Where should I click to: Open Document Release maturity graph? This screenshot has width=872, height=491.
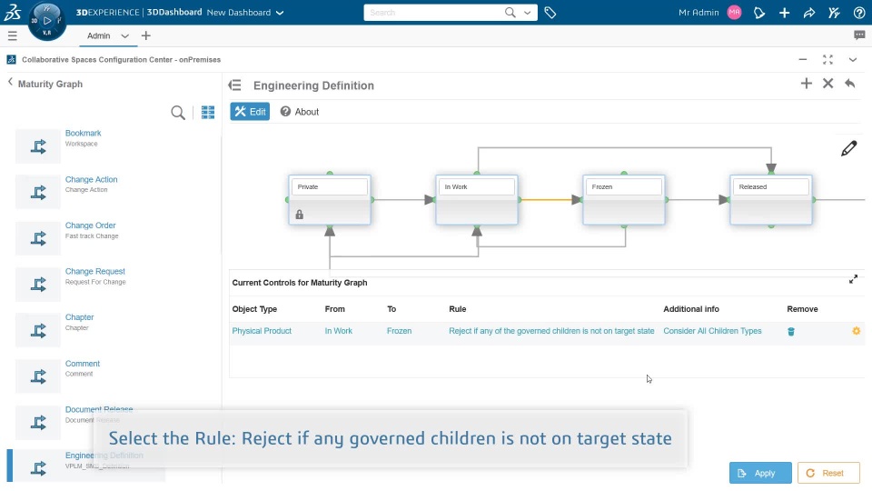(x=99, y=409)
